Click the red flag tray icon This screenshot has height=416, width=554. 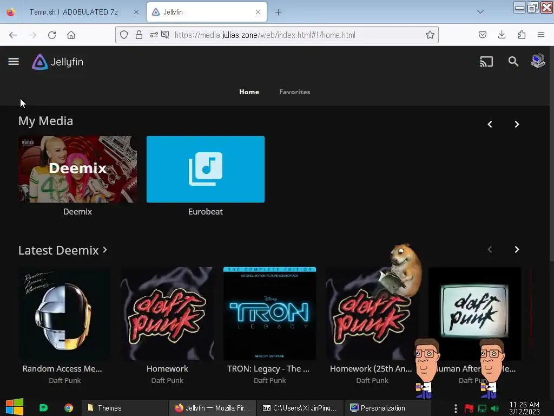coord(469,408)
